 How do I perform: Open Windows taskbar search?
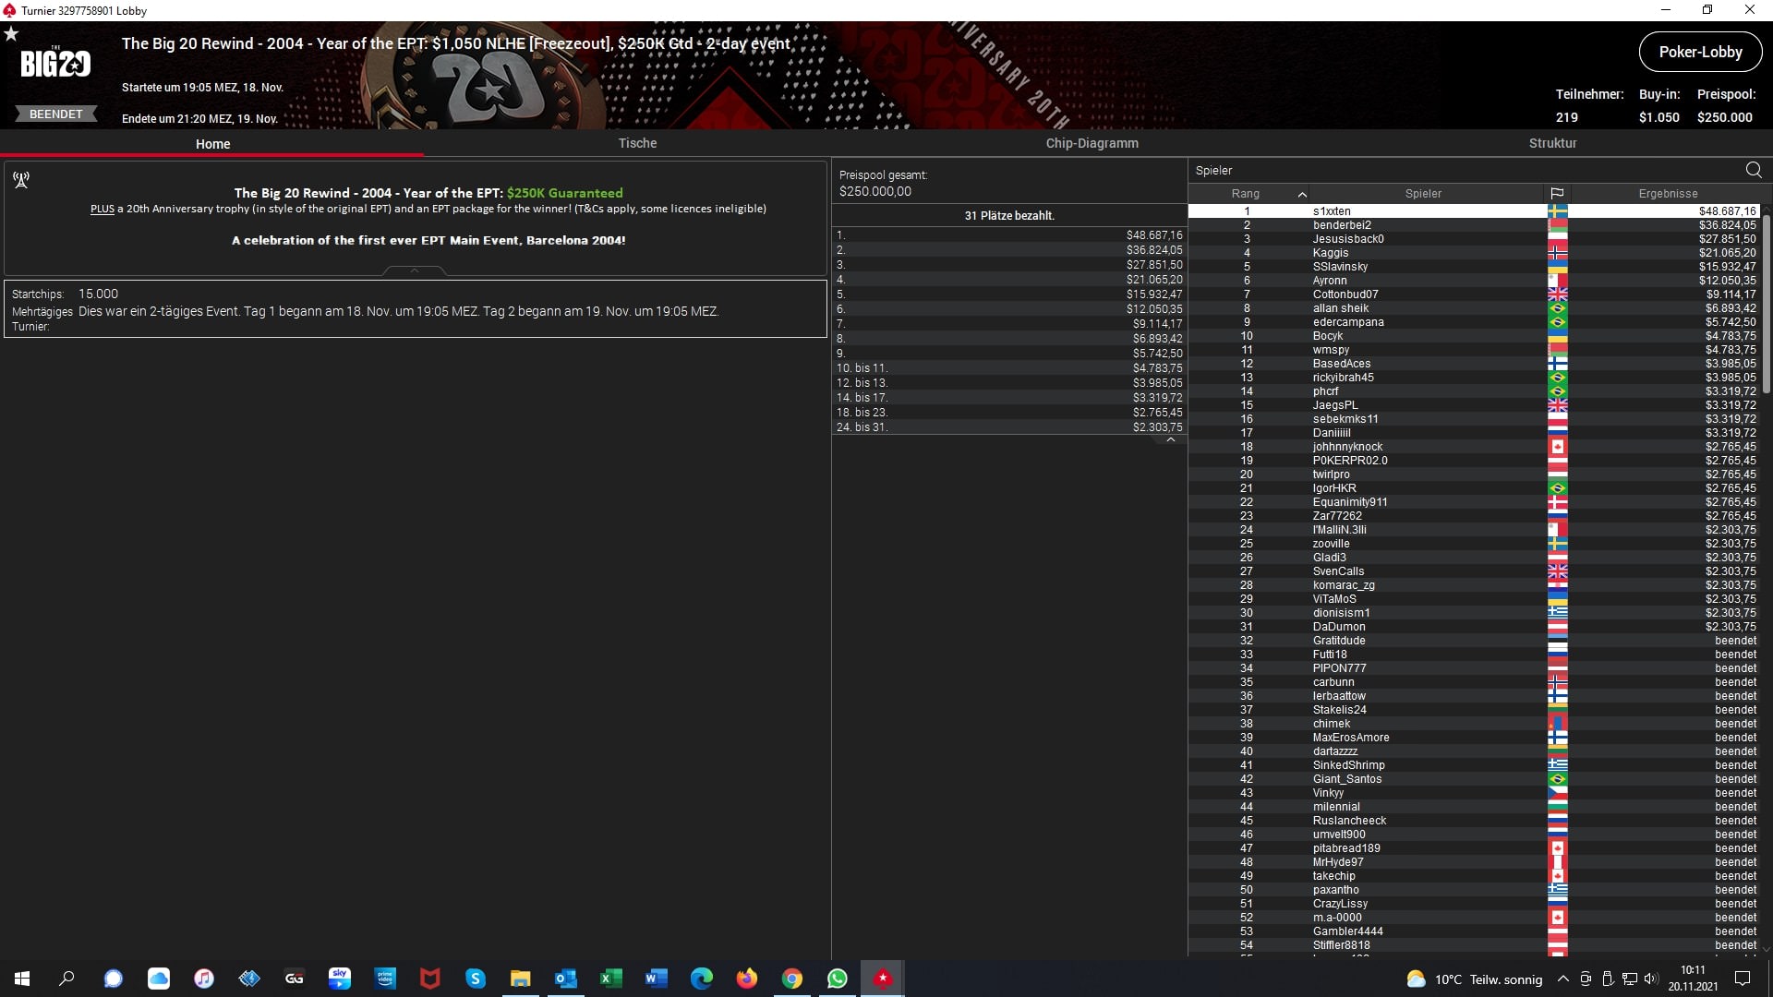pos(66,979)
